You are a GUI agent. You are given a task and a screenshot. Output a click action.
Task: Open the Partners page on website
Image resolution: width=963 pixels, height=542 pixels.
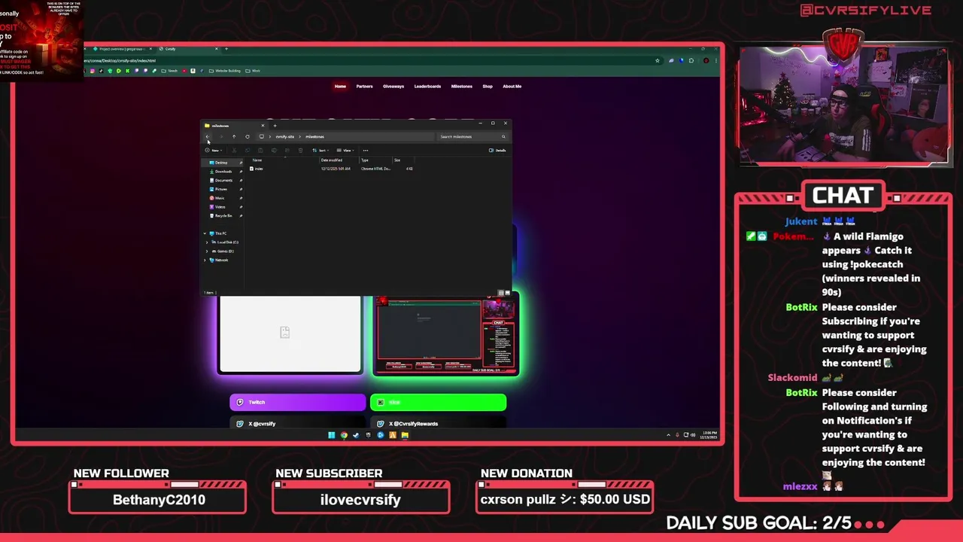364,87
